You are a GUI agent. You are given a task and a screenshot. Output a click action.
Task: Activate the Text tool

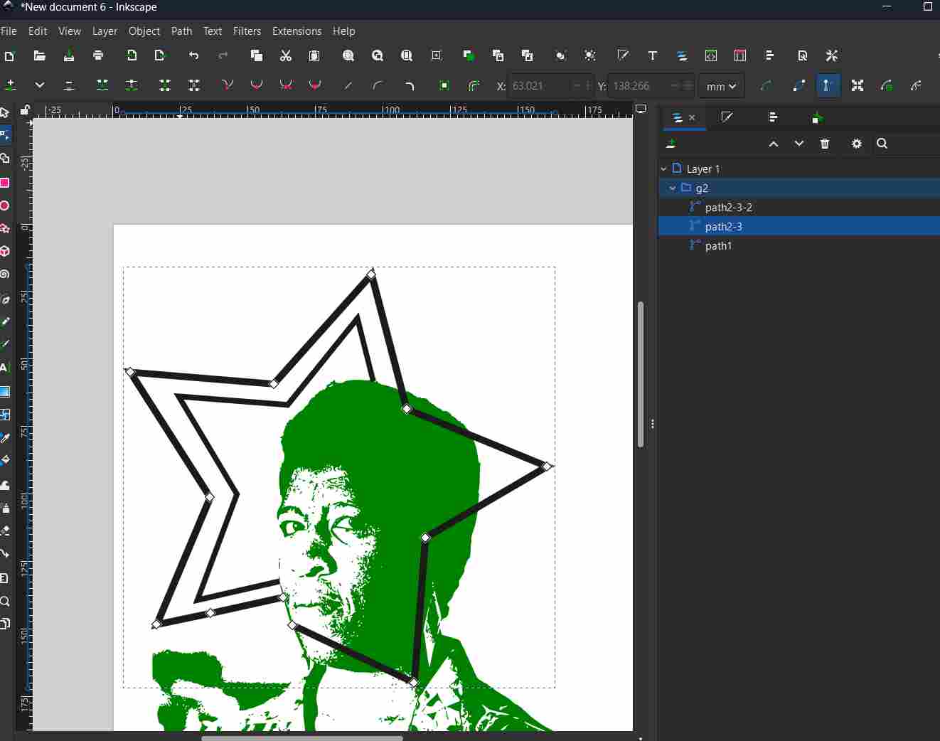(x=6, y=368)
